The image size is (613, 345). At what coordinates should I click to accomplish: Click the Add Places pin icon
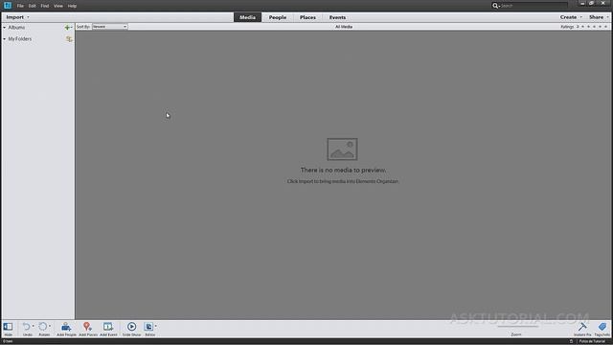(87, 327)
